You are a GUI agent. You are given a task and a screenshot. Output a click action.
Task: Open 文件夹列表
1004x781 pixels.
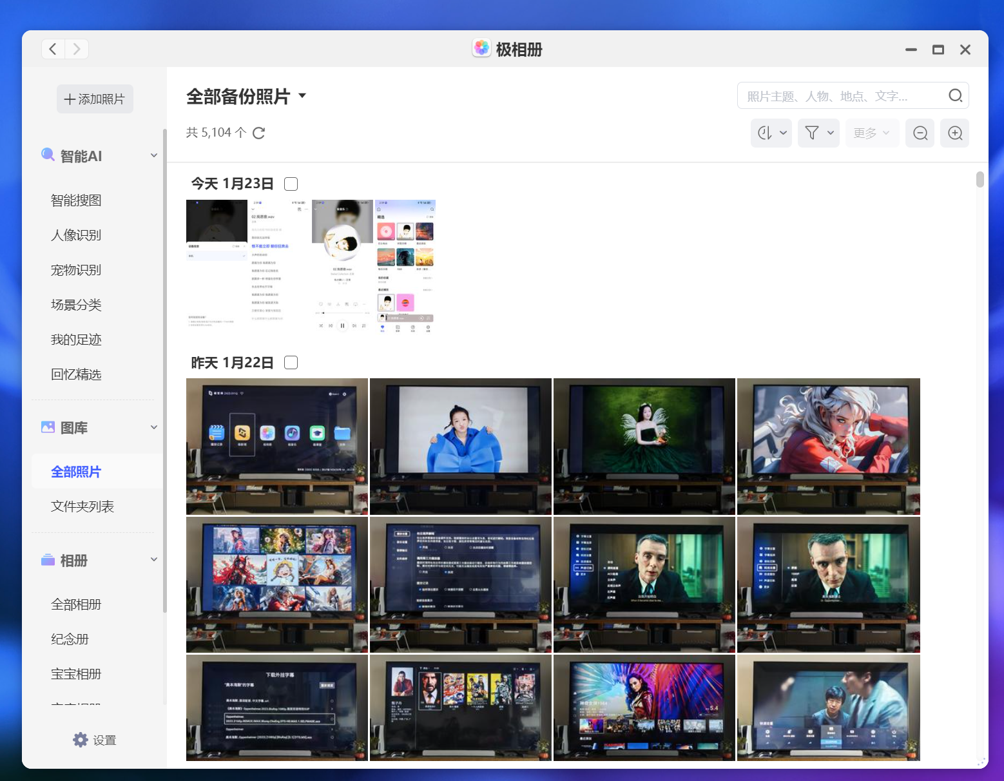point(82,506)
